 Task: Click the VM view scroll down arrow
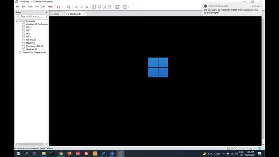263,145
